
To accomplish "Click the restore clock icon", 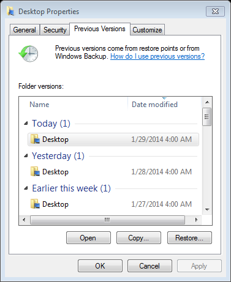I will pos(28,54).
